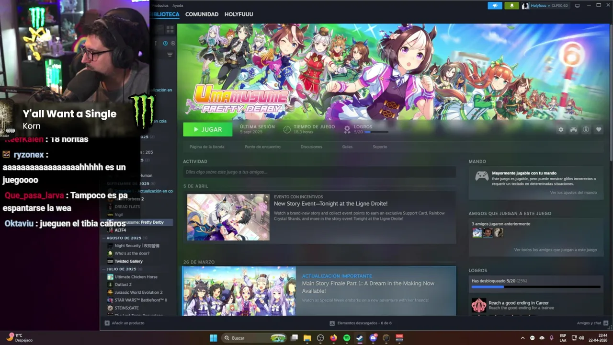Open the green notifications bell
Image resolution: width=613 pixels, height=345 pixels.
tap(511, 5)
